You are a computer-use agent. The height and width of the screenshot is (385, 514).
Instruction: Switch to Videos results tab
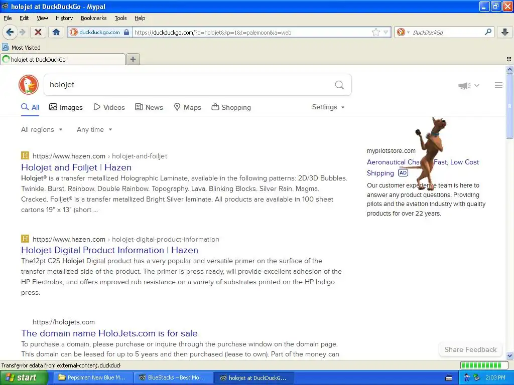click(x=109, y=107)
